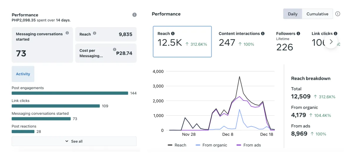Show more metrics with right arrow
Image resolution: width=353 pixels, height=164 pixels.
(331, 41)
